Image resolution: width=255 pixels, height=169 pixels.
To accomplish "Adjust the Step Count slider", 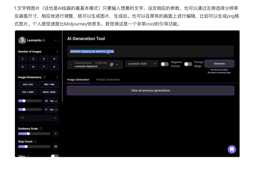I will tap(34, 147).
